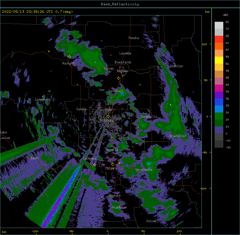Click the RockyMH town label
The width and height of the screenshot is (240, 235).
click(x=68, y=63)
